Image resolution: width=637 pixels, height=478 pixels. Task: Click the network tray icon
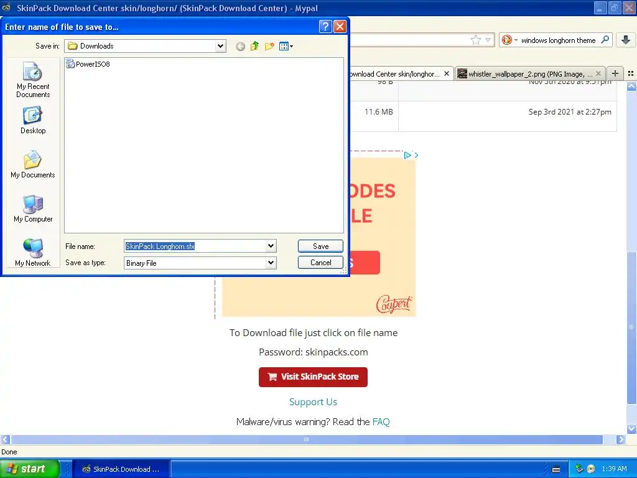[579, 469]
